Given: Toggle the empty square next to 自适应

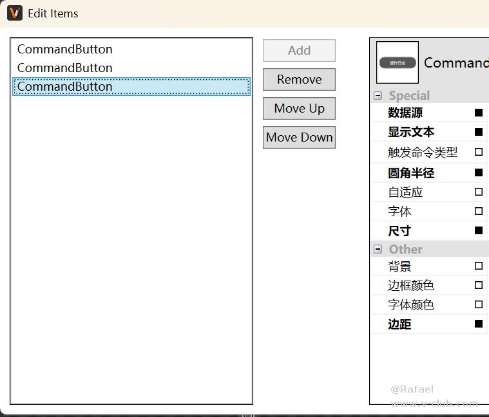Looking at the screenshot, I should click(479, 192).
